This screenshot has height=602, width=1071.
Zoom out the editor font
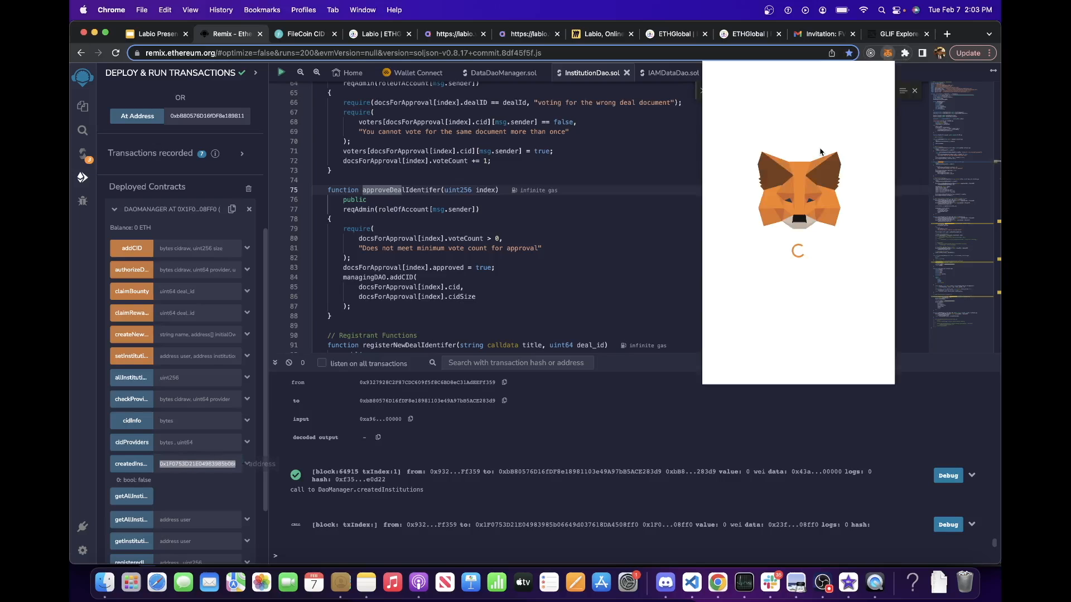(x=300, y=72)
